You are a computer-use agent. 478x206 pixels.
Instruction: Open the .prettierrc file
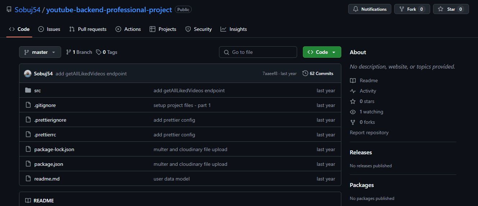45,135
